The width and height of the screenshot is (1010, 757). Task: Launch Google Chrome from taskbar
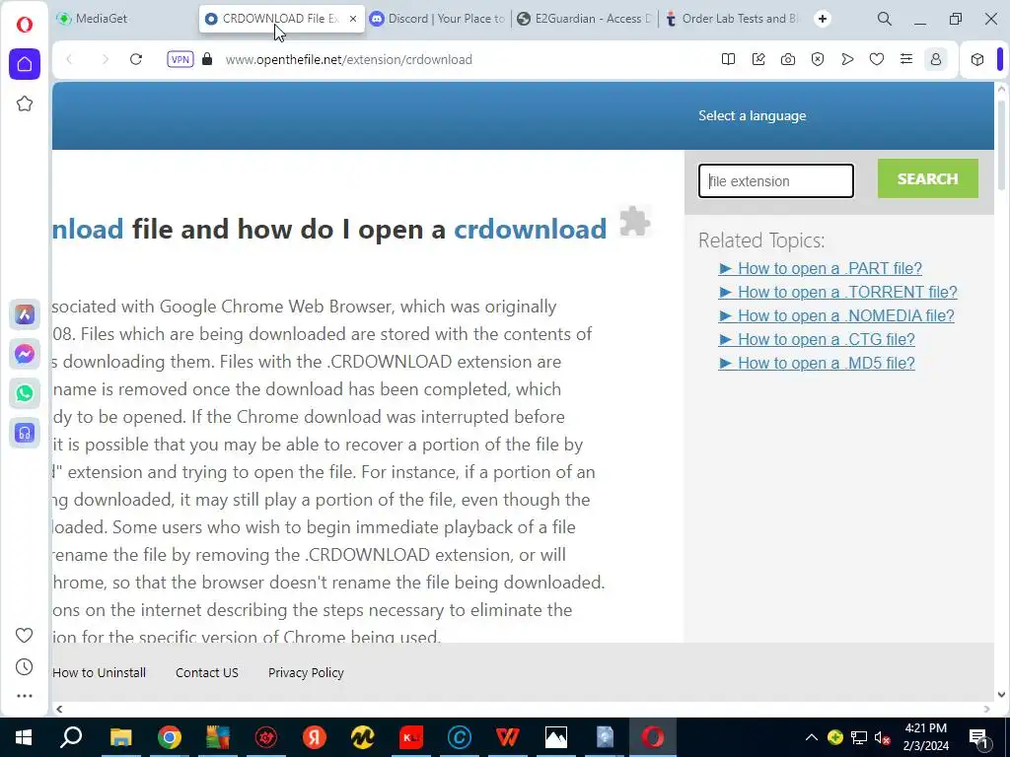click(x=170, y=737)
